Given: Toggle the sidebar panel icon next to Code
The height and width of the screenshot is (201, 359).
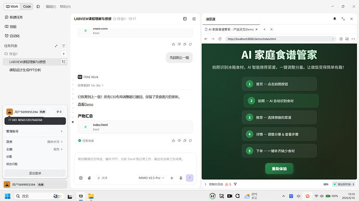Looking at the screenshot, I should 38,7.
